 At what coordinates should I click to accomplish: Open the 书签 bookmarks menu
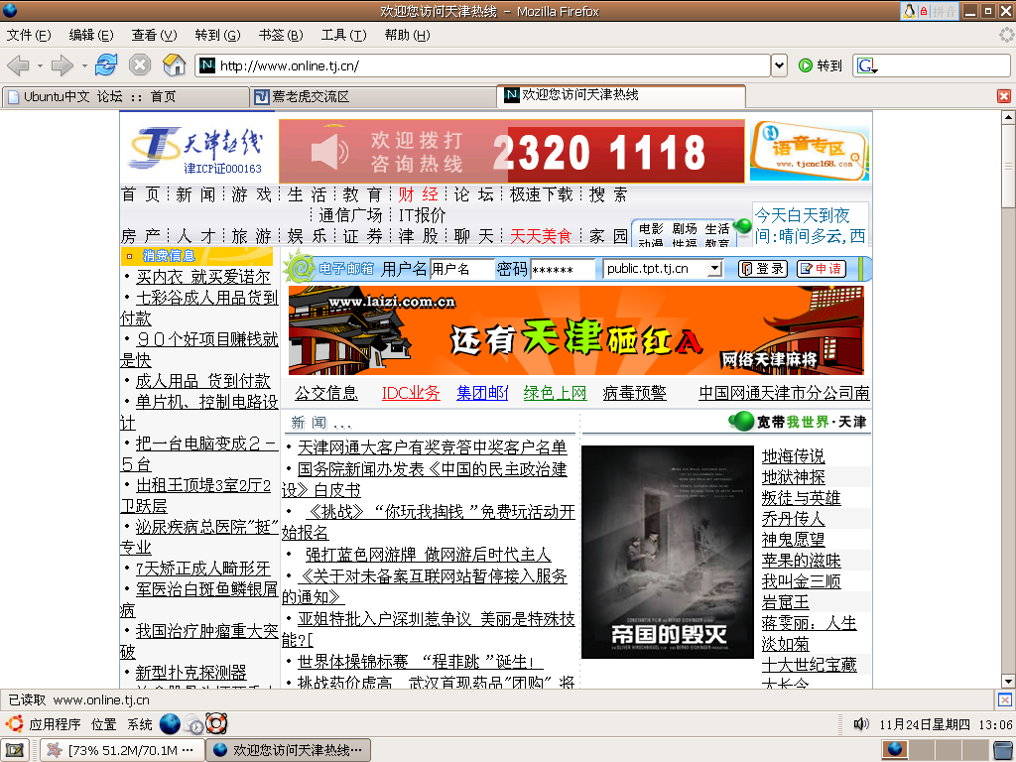(281, 35)
